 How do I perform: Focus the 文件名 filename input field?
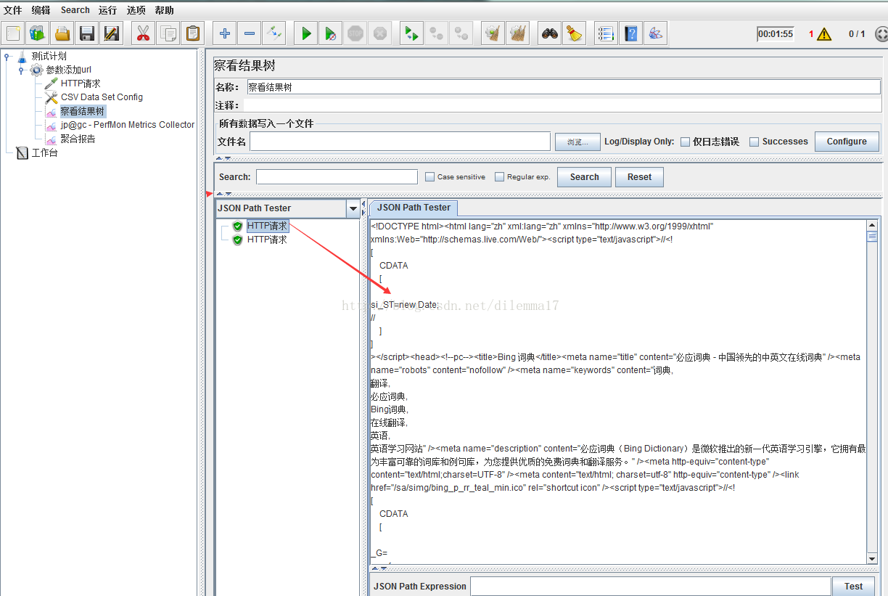(x=400, y=142)
